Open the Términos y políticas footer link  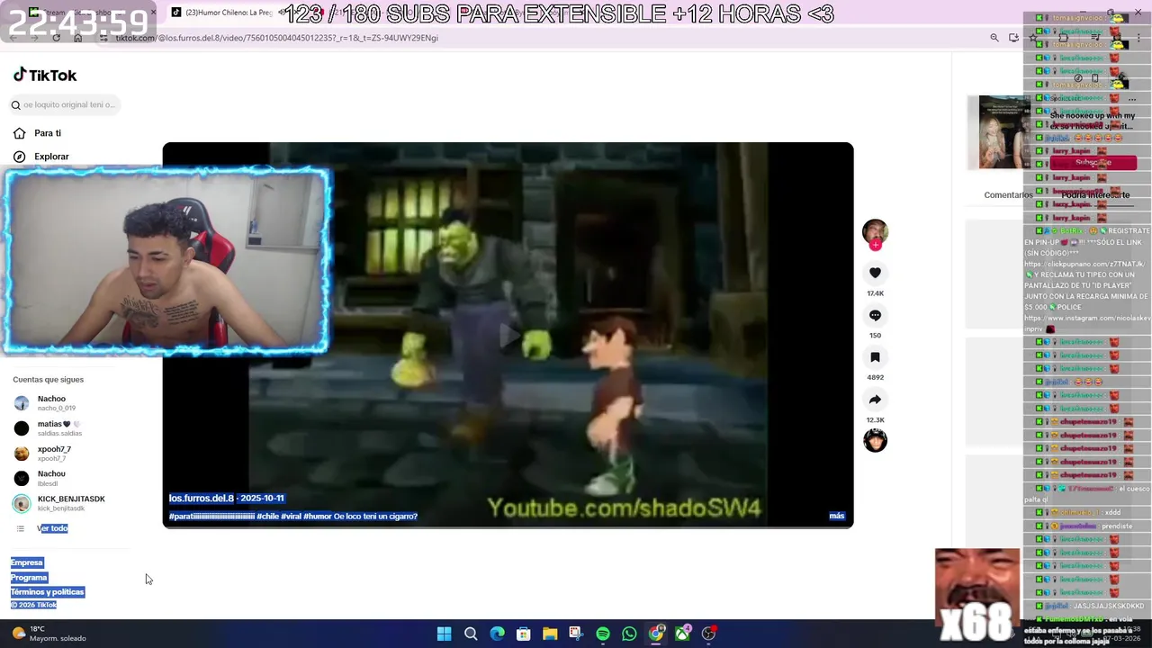[x=47, y=591]
